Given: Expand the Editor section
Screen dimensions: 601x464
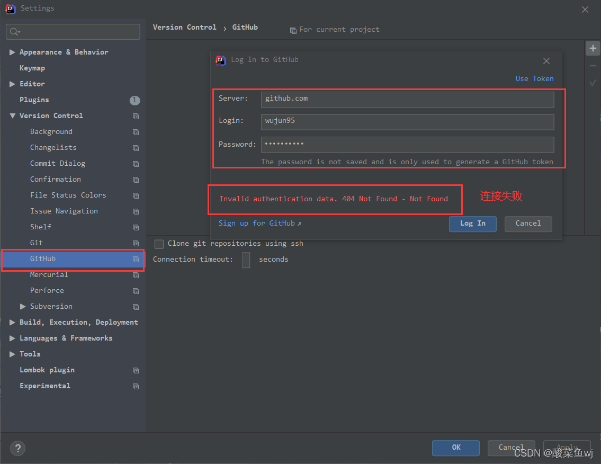Looking at the screenshot, I should pyautogui.click(x=12, y=84).
